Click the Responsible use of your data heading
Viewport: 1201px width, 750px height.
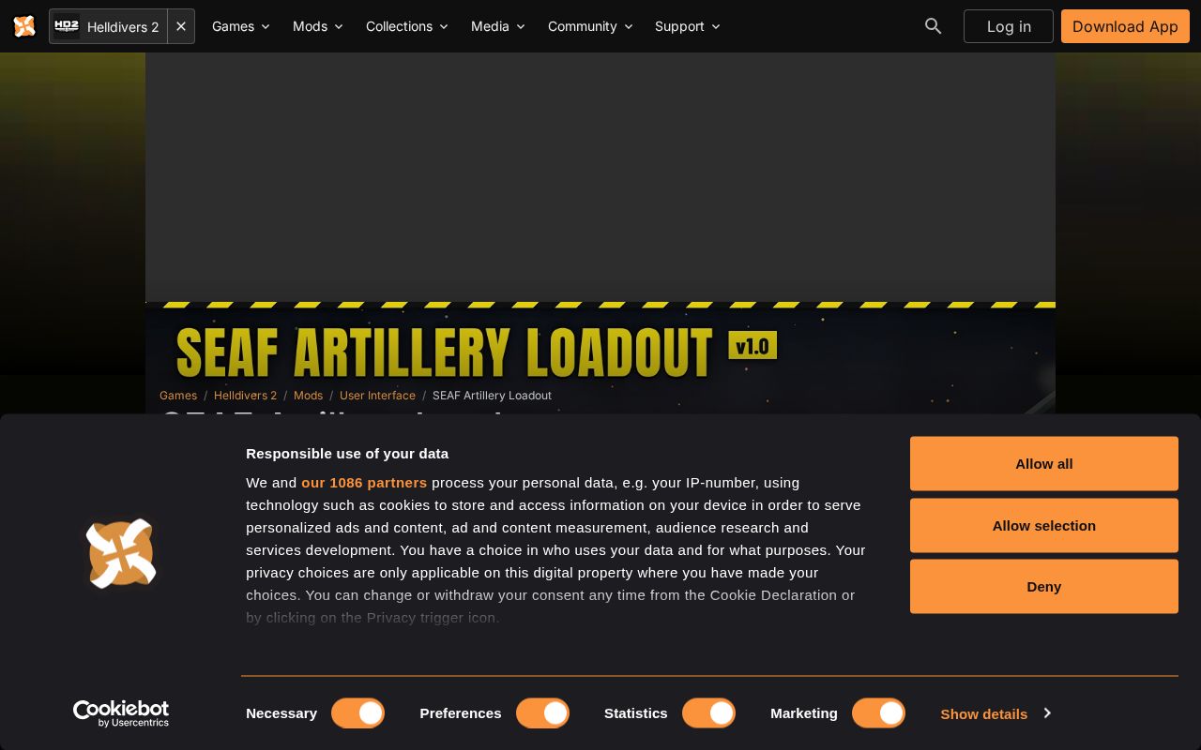coord(347,453)
